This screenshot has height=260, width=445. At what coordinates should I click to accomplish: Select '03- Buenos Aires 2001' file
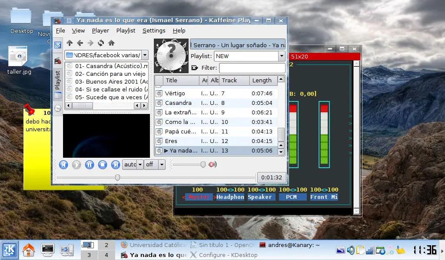tap(107, 81)
